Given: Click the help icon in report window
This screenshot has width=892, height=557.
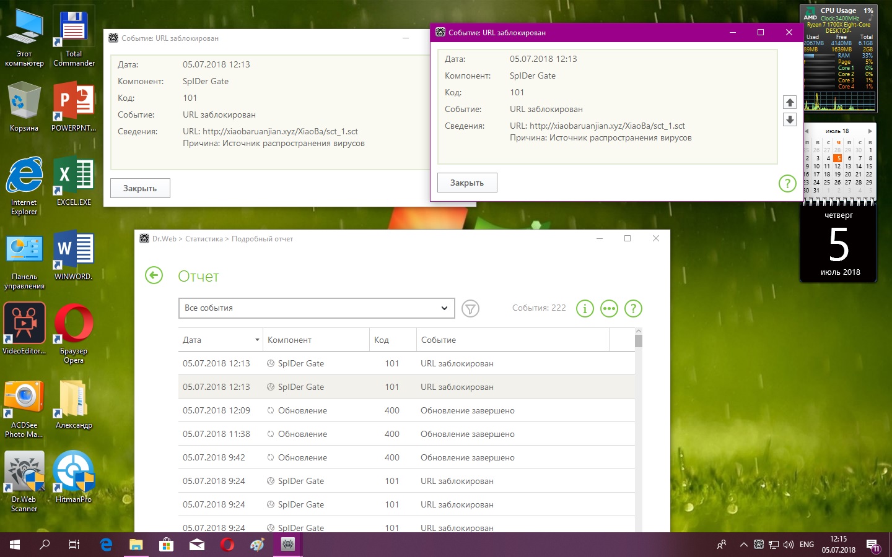Looking at the screenshot, I should click(x=633, y=308).
